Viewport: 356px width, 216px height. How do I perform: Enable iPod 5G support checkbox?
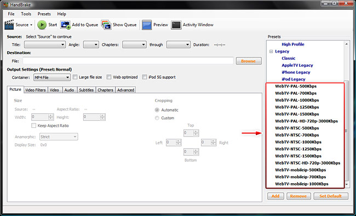(145, 77)
